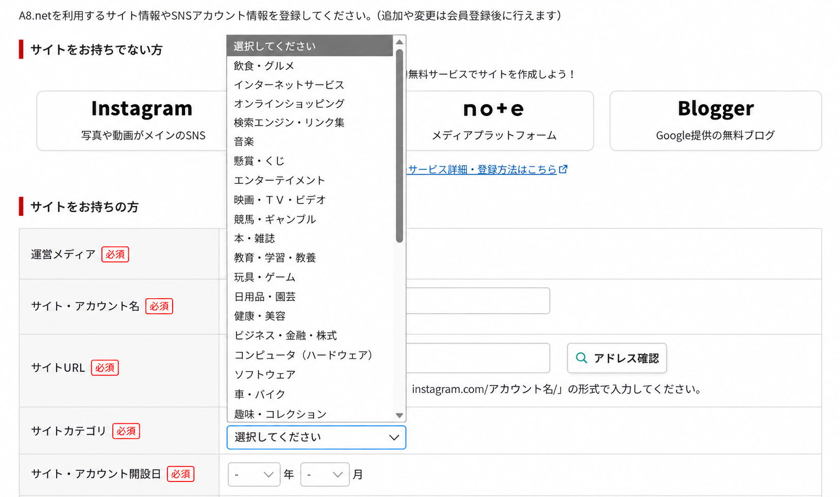Select ビジネス・金融・株式 option
The height and width of the screenshot is (497, 840).
(310, 335)
